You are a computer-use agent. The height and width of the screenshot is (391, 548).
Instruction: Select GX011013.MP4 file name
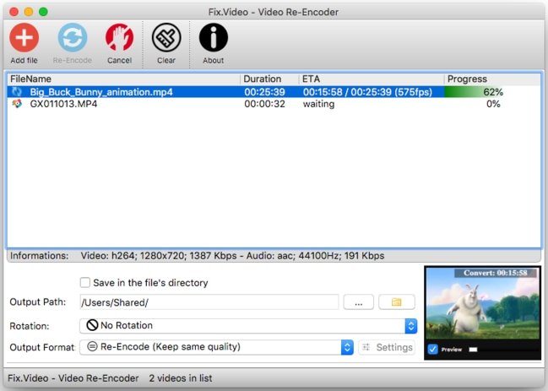point(63,104)
